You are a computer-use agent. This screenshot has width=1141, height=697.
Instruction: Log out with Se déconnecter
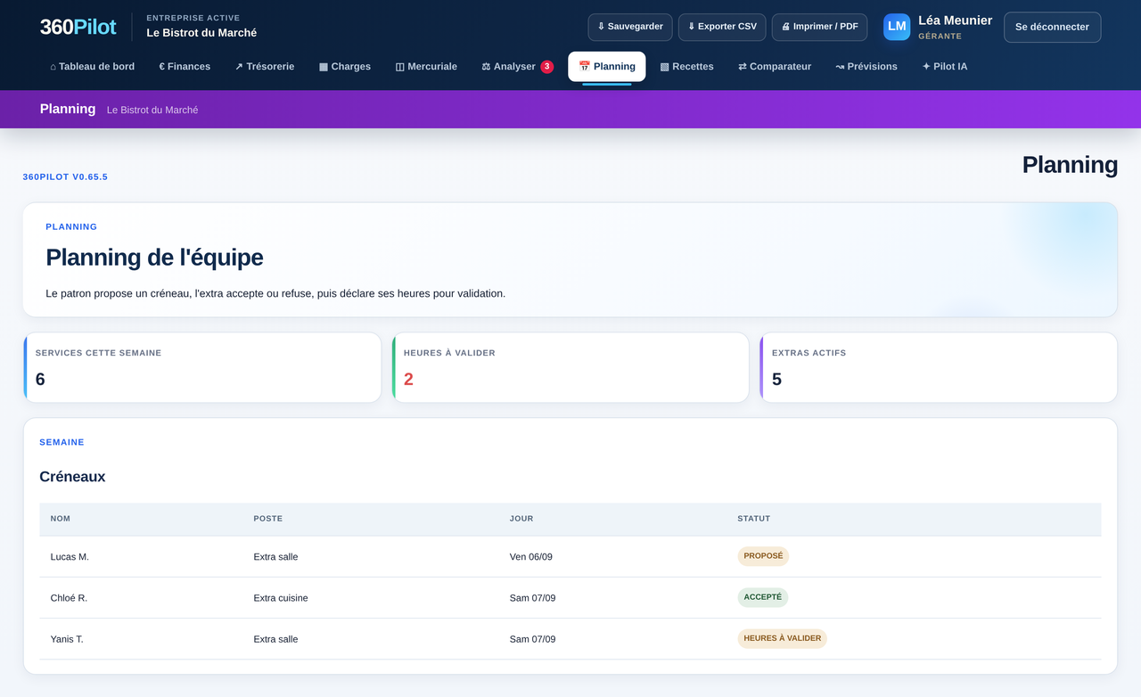(1052, 27)
